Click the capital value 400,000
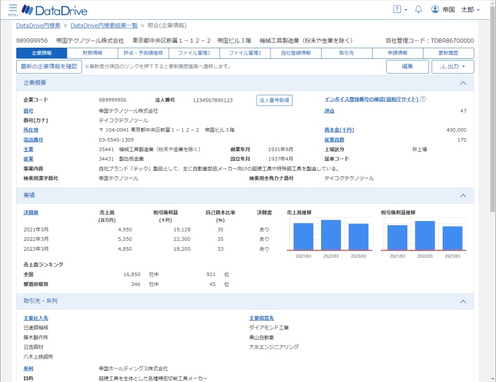This screenshot has height=382, width=496. [456, 130]
